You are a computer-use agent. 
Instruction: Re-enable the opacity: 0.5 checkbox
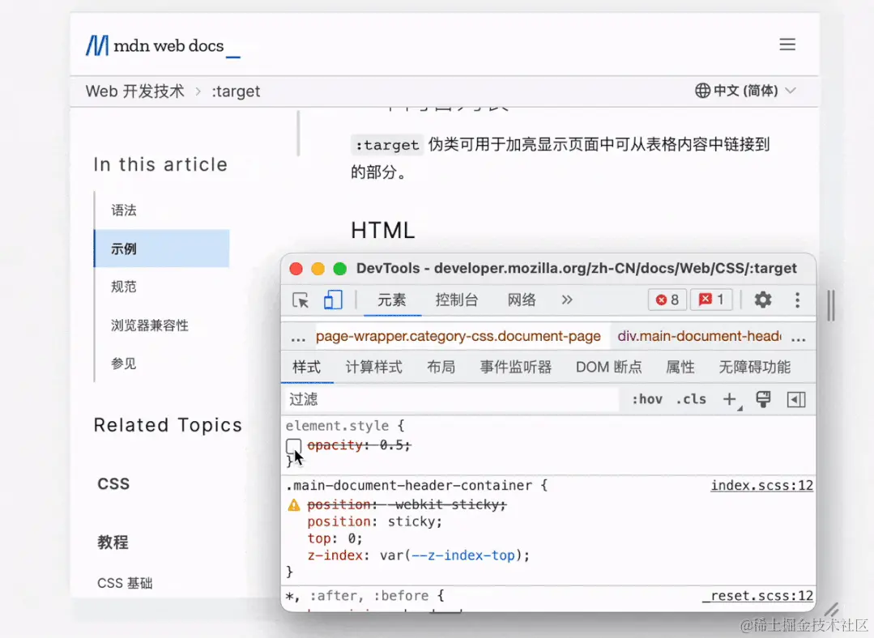click(293, 446)
